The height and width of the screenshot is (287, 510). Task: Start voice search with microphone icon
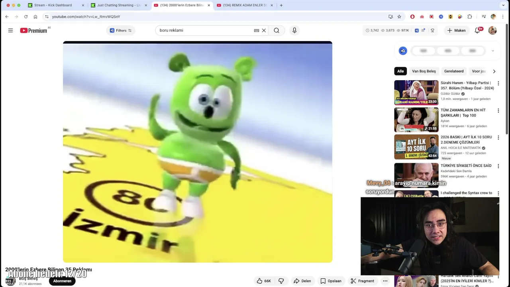click(294, 30)
